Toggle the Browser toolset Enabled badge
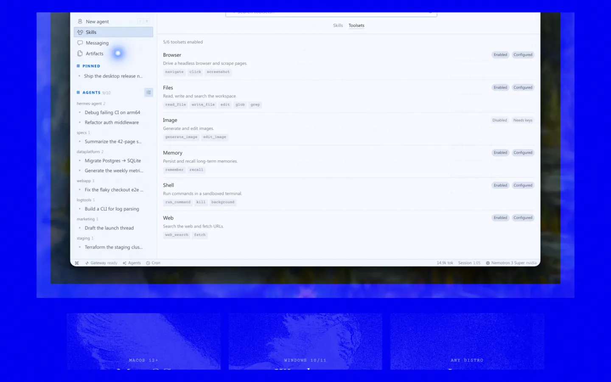611x382 pixels. tap(500, 55)
